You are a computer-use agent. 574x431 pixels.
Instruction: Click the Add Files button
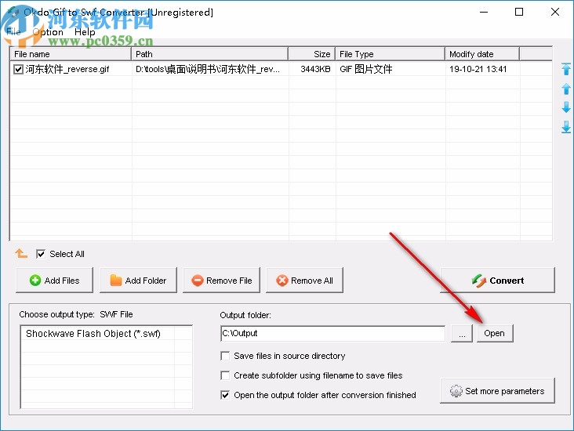55,281
